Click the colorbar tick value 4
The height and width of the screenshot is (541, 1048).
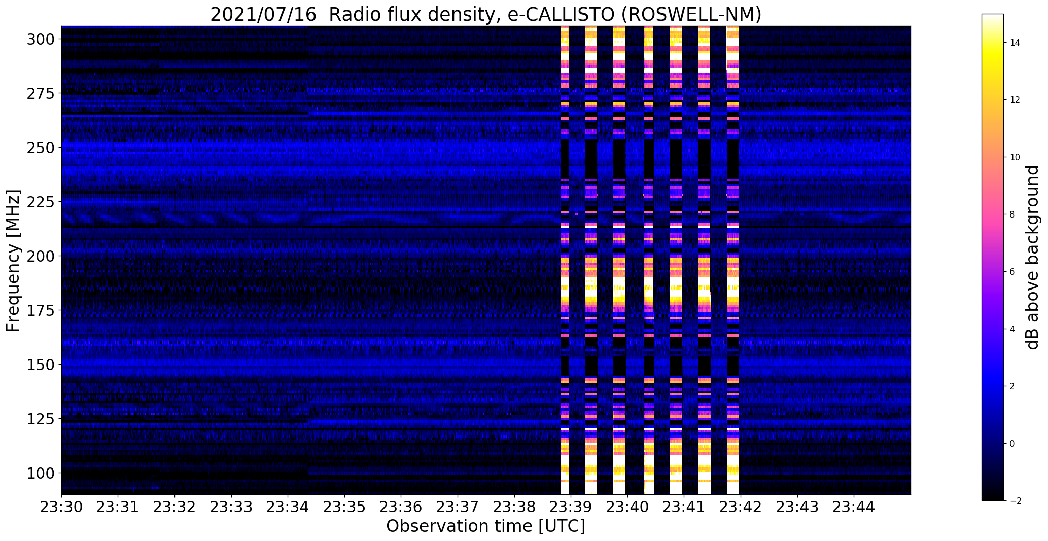(1012, 329)
